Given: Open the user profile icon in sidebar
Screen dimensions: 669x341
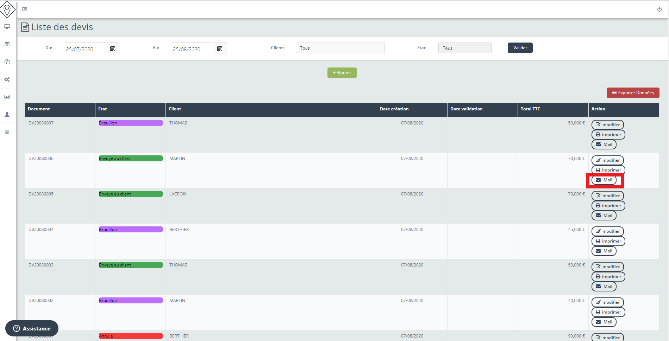Looking at the screenshot, I should tap(7, 115).
